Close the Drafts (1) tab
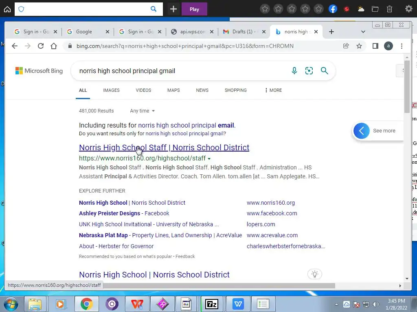Image resolution: width=417 pixels, height=312 pixels. [x=263, y=32]
